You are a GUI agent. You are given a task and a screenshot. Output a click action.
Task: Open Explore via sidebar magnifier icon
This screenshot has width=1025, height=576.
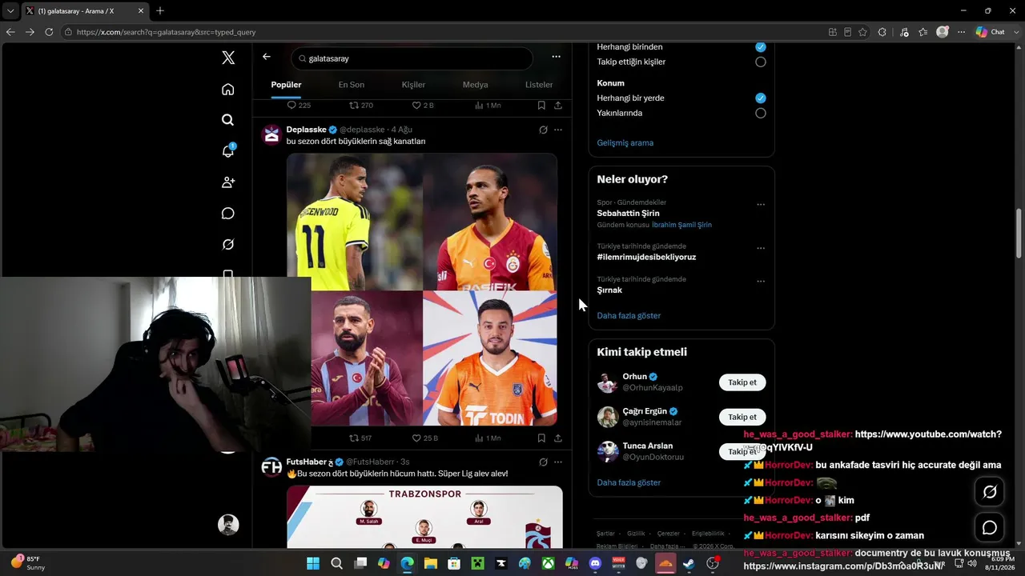tap(228, 120)
